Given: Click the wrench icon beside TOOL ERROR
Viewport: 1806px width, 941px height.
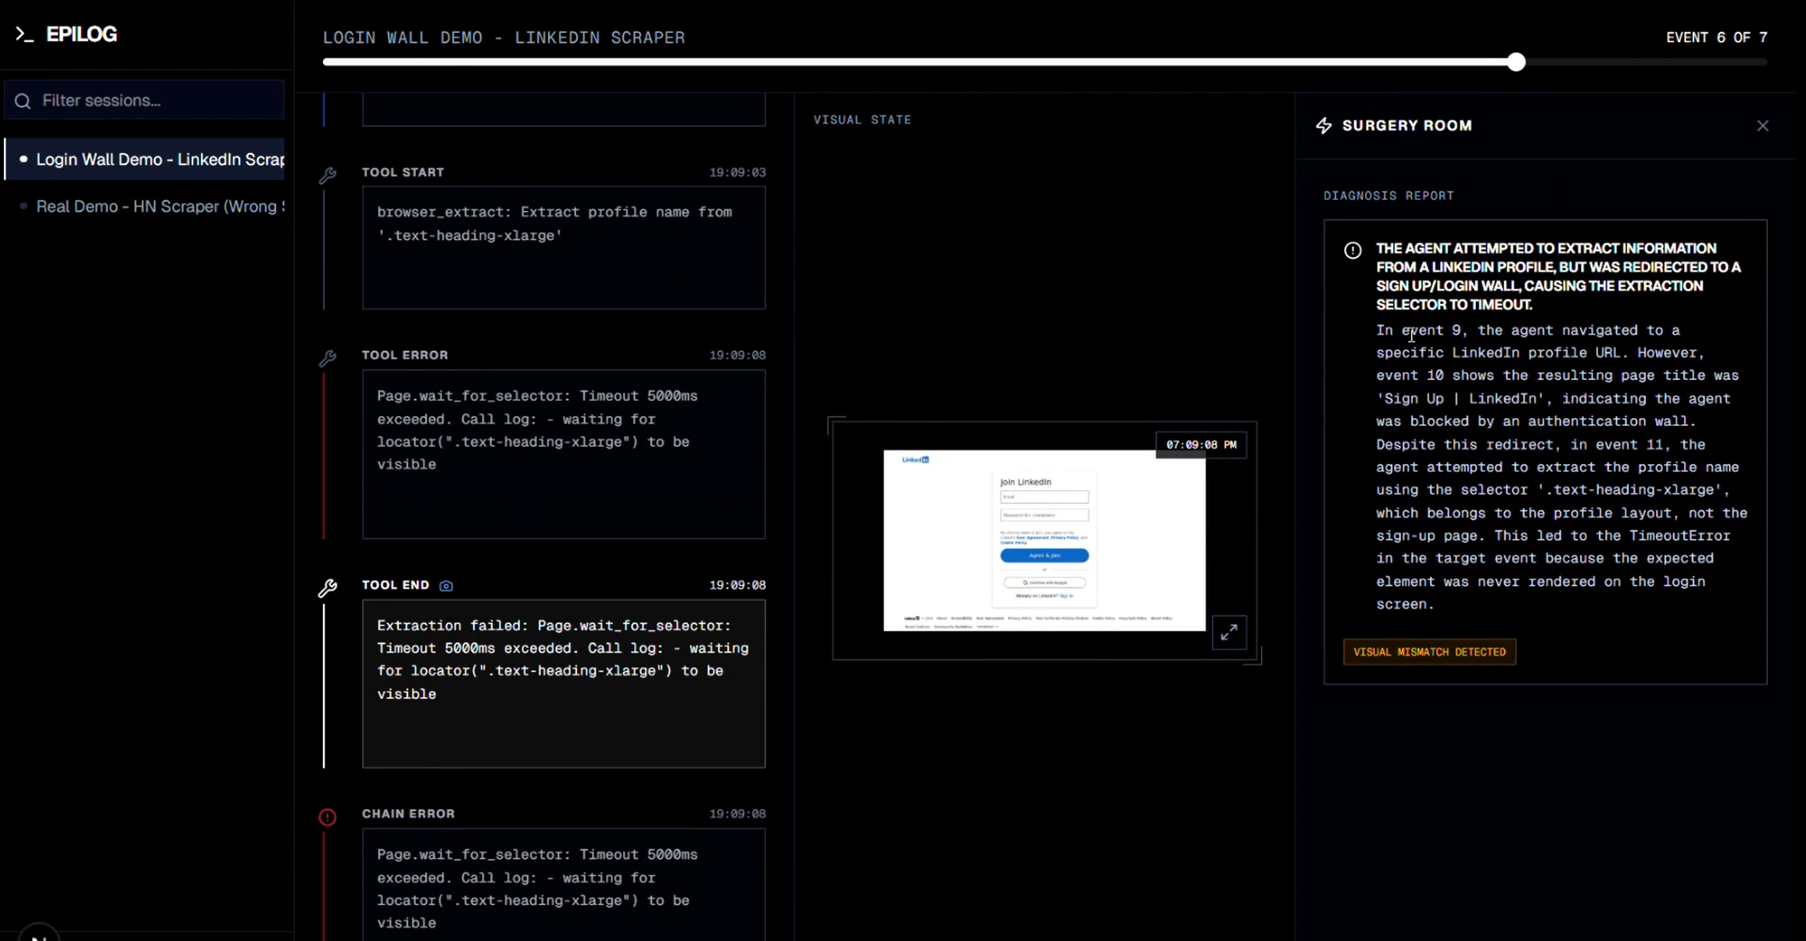Looking at the screenshot, I should pyautogui.click(x=328, y=357).
